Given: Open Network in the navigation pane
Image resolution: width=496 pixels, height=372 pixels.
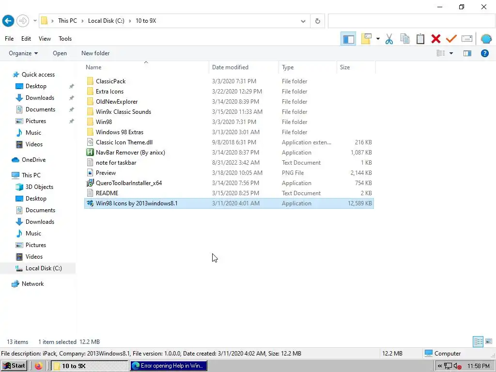Looking at the screenshot, I should pos(32,284).
